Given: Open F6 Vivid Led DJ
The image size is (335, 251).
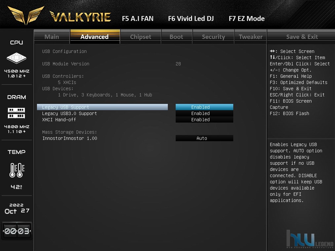Looking at the screenshot, I should (x=191, y=18).
